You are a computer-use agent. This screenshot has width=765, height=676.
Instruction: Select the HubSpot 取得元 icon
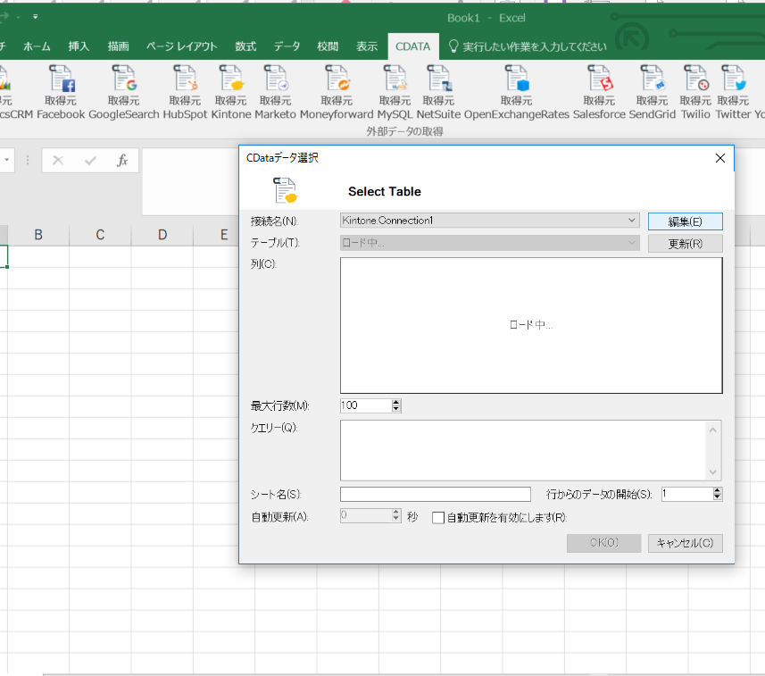click(x=185, y=85)
